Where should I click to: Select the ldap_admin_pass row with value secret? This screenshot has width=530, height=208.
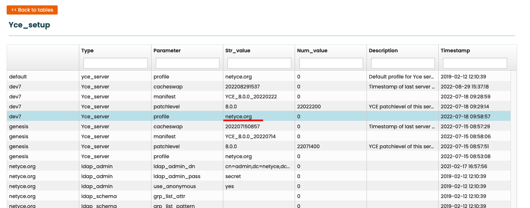(177, 176)
